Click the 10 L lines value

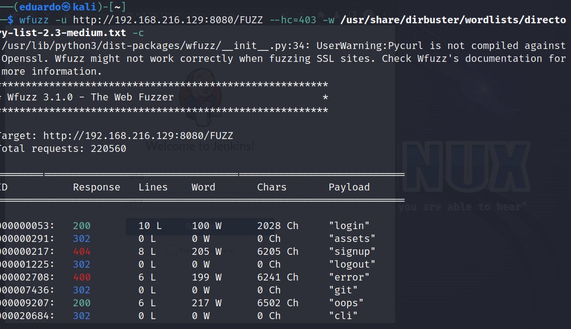[x=150, y=226]
